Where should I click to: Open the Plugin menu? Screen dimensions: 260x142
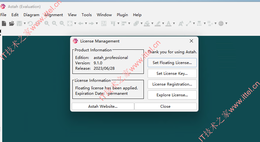[x=122, y=15]
